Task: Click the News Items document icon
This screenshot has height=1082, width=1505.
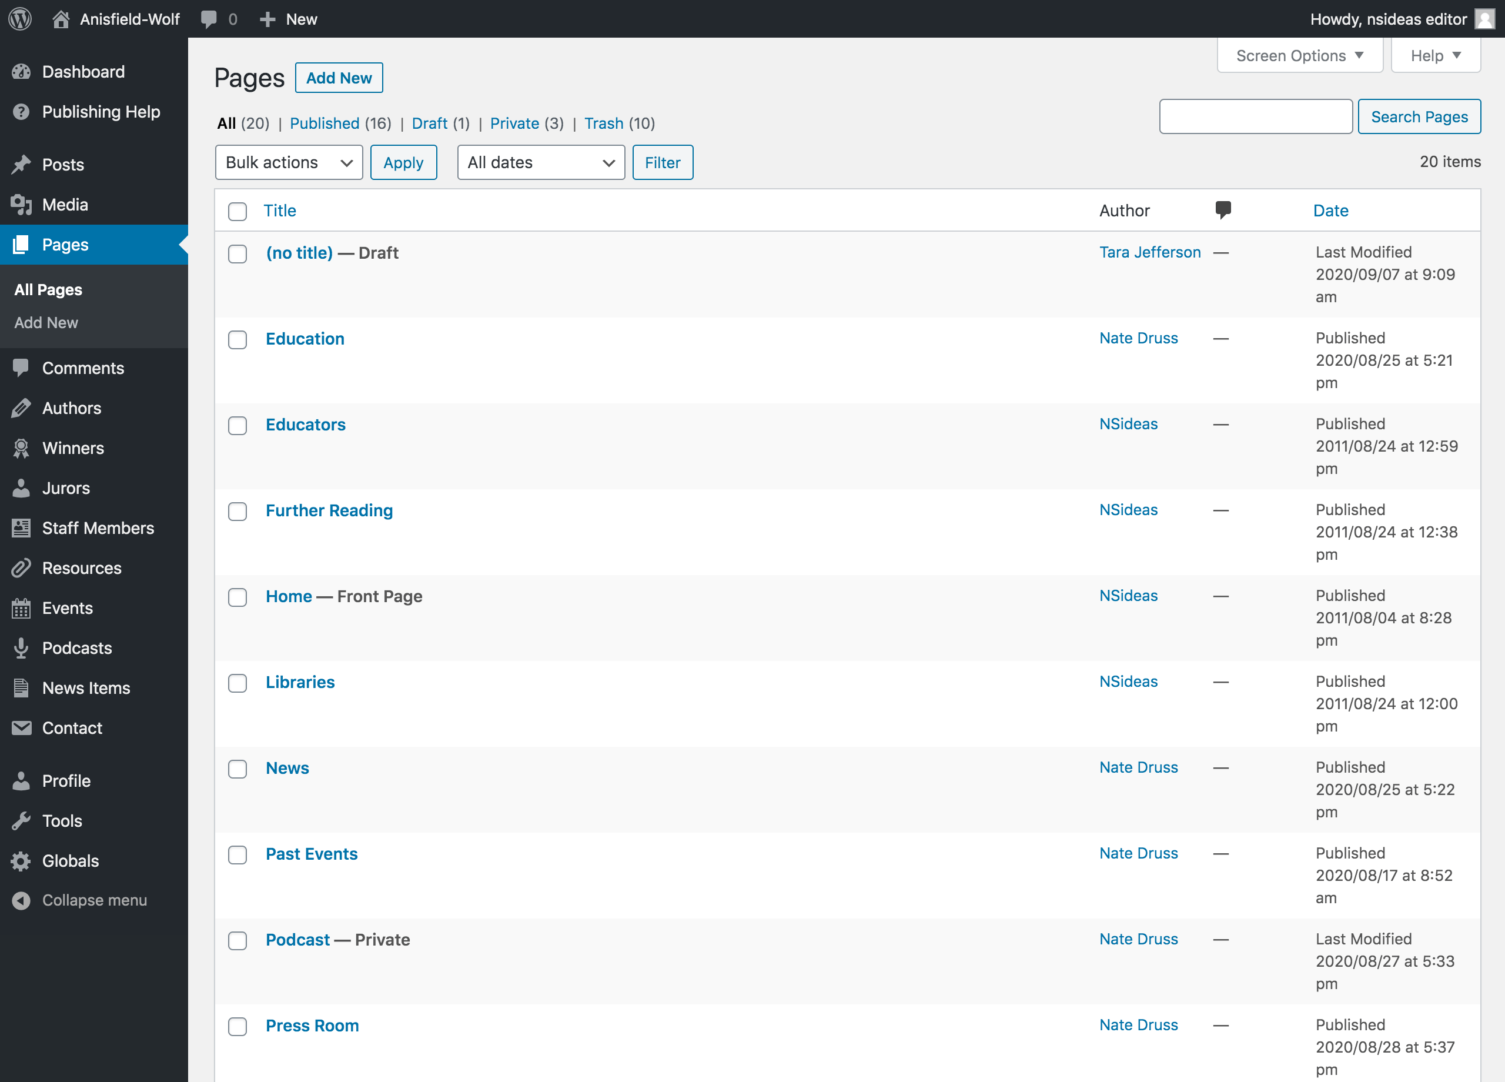Action: [x=21, y=687]
